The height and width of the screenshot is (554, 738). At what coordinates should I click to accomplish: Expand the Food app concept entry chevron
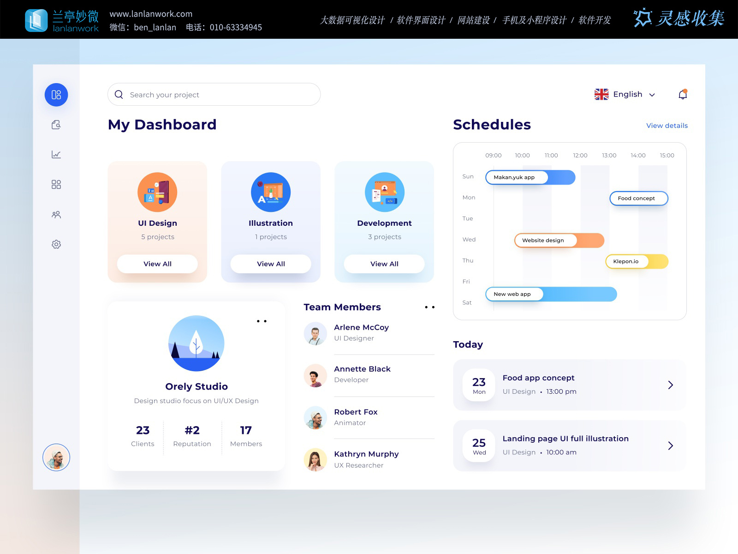click(671, 385)
